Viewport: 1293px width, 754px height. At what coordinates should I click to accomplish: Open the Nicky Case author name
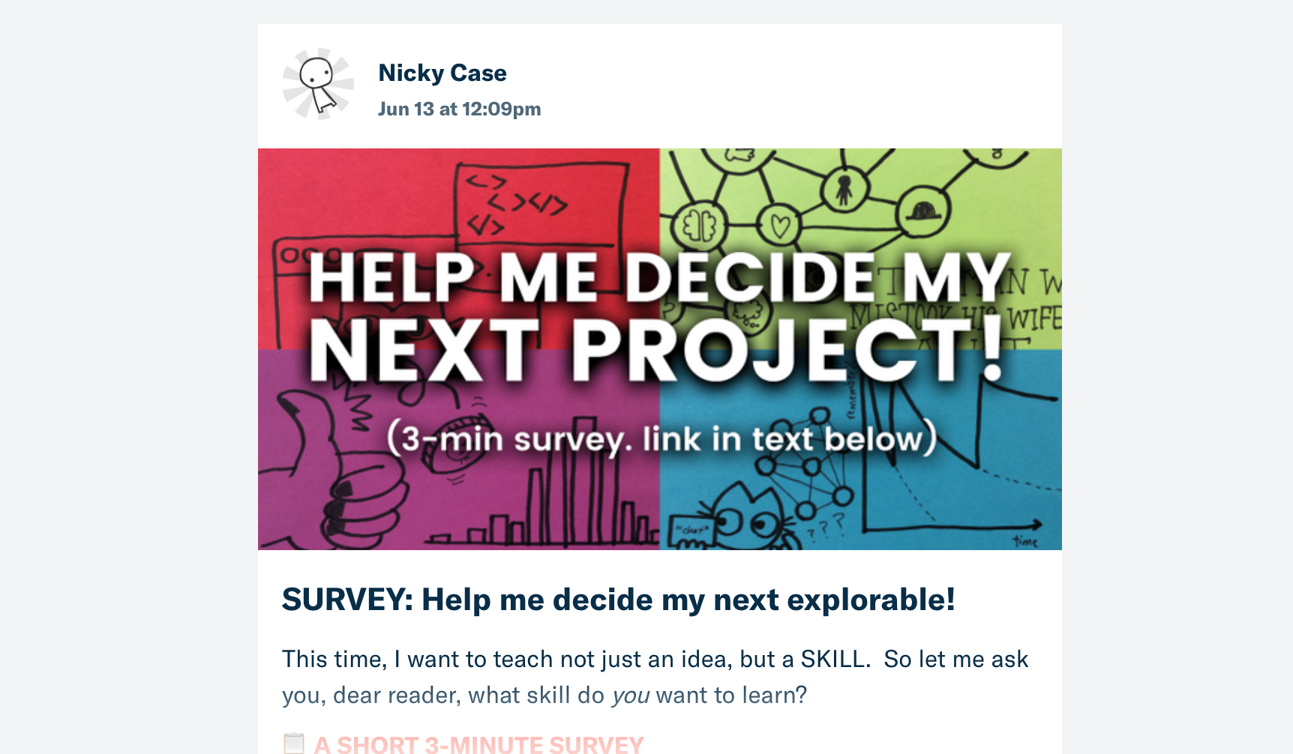pyautogui.click(x=442, y=73)
